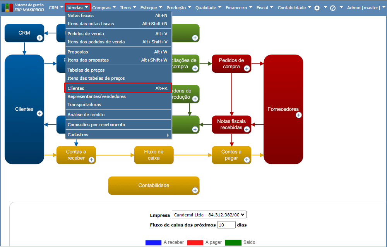Viewport: 387px width, 247px height.
Task: Choose Tabelas de preços entry
Action: click(118, 70)
